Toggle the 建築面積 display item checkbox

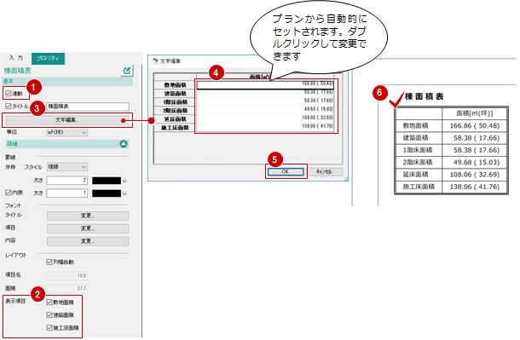click(49, 314)
